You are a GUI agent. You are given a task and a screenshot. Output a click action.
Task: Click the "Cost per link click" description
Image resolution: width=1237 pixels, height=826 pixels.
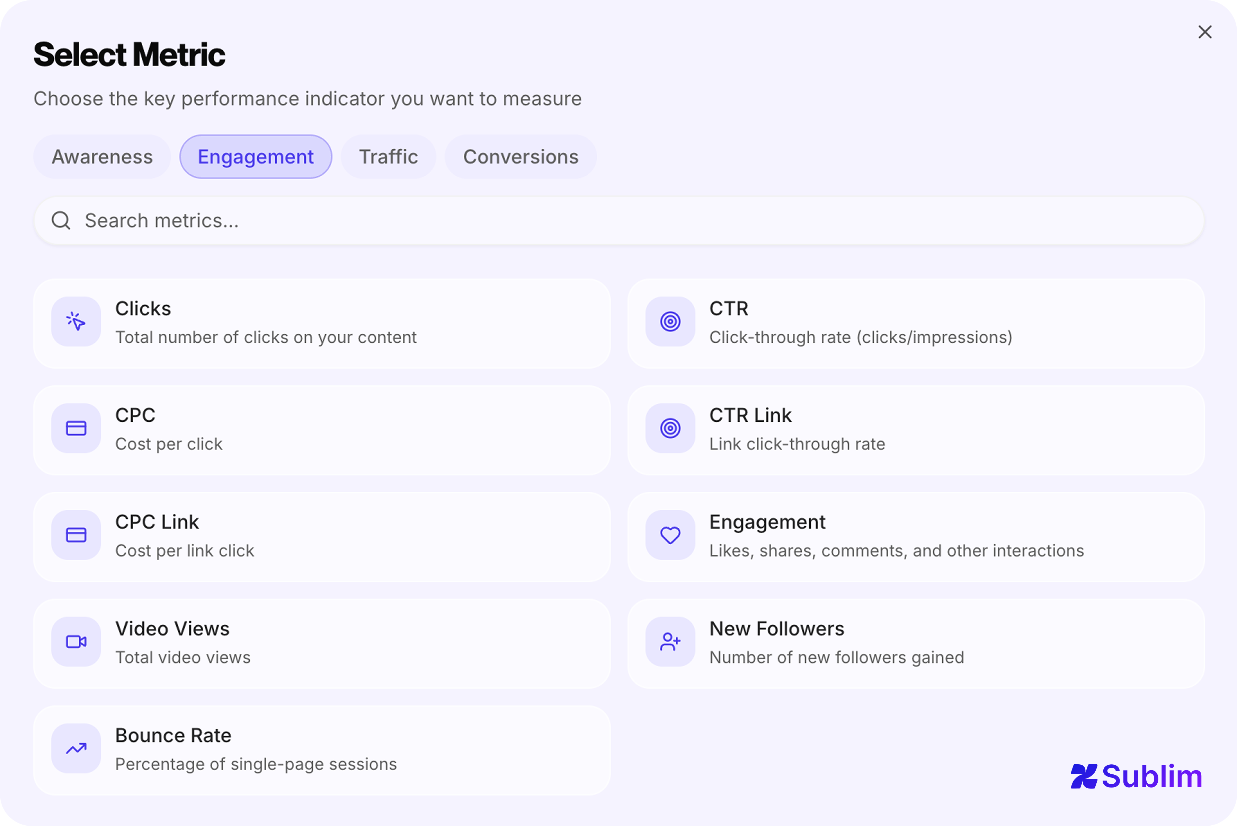click(x=185, y=551)
